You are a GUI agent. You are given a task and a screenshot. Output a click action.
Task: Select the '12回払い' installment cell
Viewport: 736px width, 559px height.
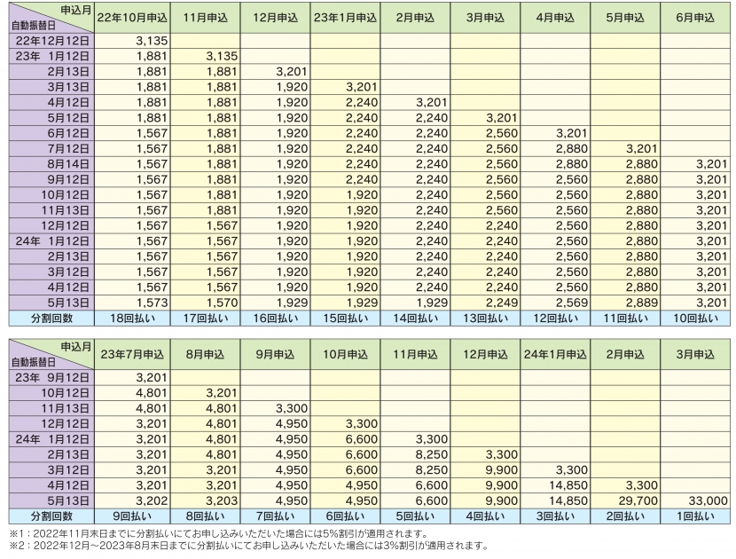[555, 318]
